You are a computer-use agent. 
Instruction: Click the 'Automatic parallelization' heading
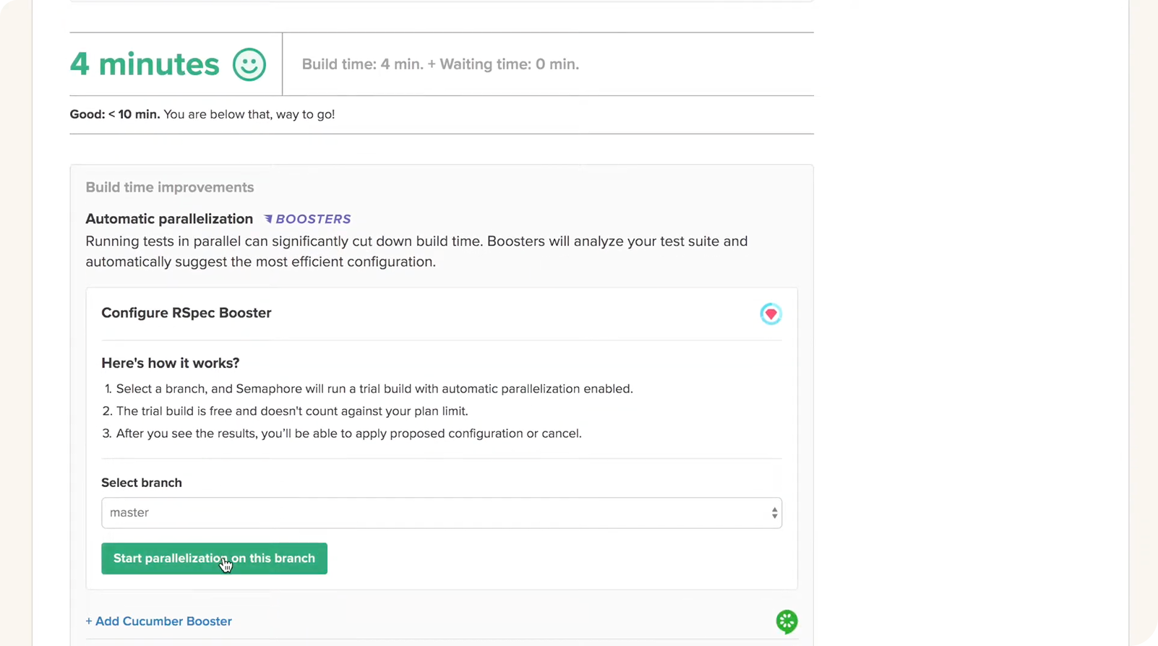pos(169,219)
